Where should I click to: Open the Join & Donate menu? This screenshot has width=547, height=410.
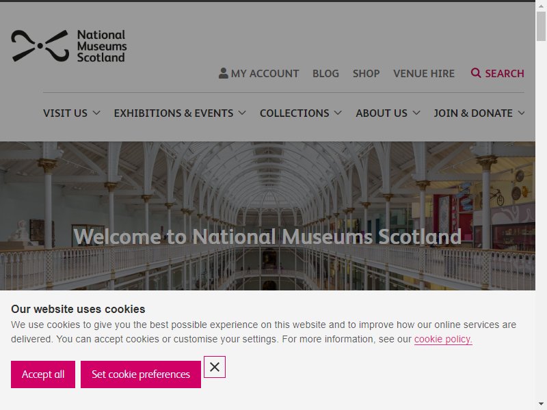[473, 113]
